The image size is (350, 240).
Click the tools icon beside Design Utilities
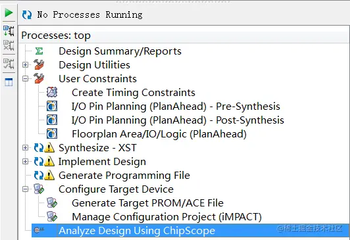tap(39, 64)
